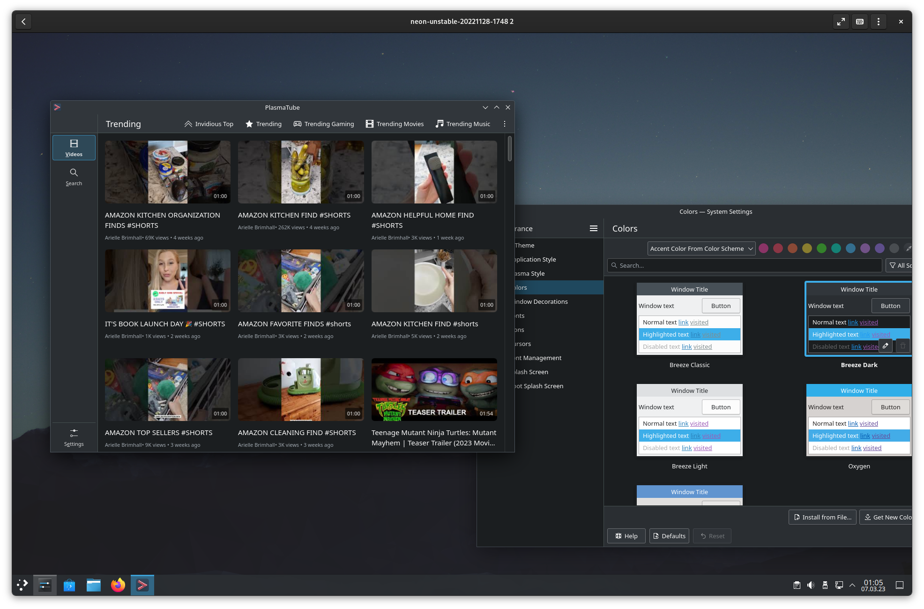Open the three-dot overflow menu in PlasmaTube toolbar
Viewport: 924px width, 609px height.
click(505, 124)
